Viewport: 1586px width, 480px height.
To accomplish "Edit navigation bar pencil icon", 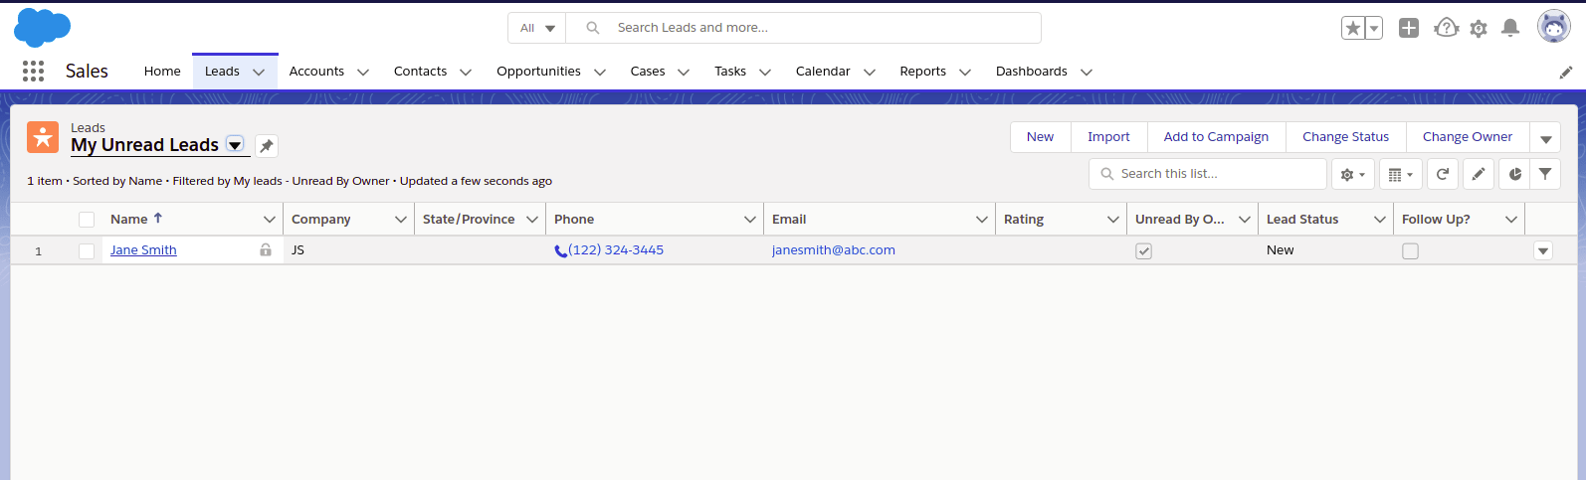I will (x=1565, y=72).
